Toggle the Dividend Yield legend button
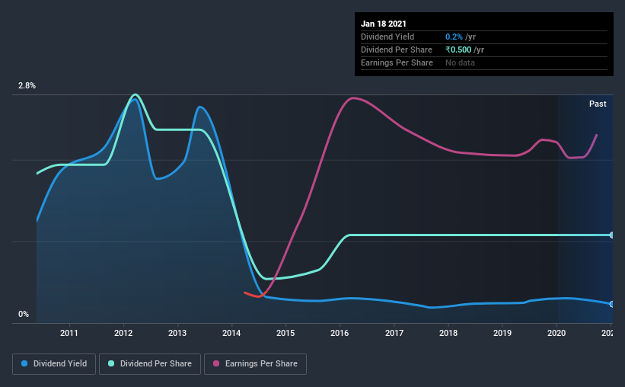The width and height of the screenshot is (625, 387). tap(54, 364)
